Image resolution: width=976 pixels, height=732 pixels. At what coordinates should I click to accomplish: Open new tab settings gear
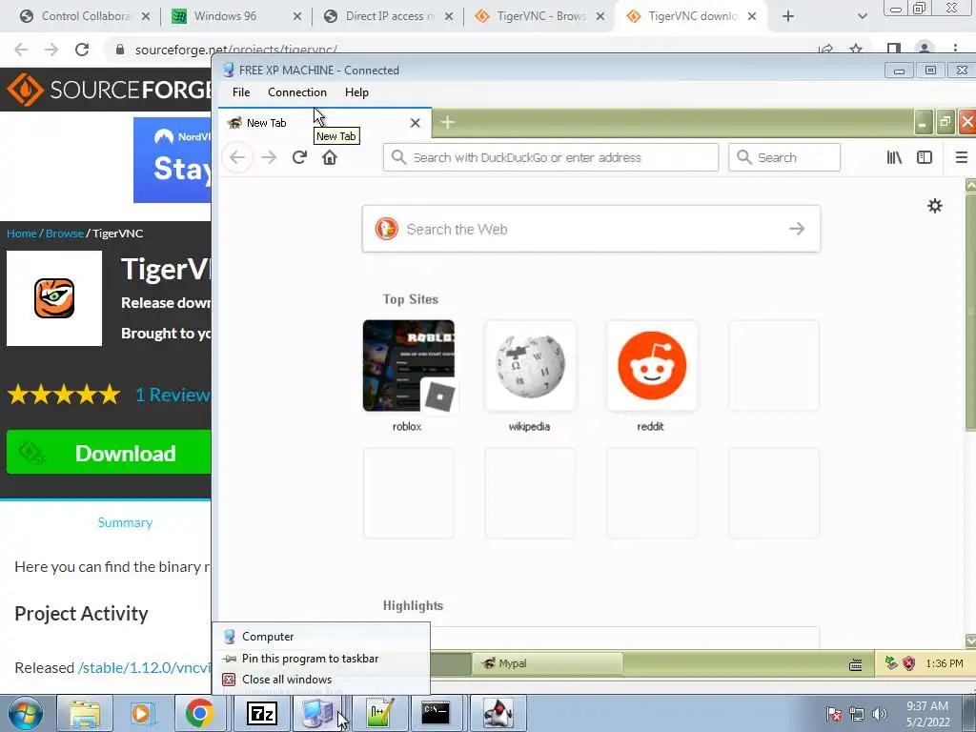point(935,206)
